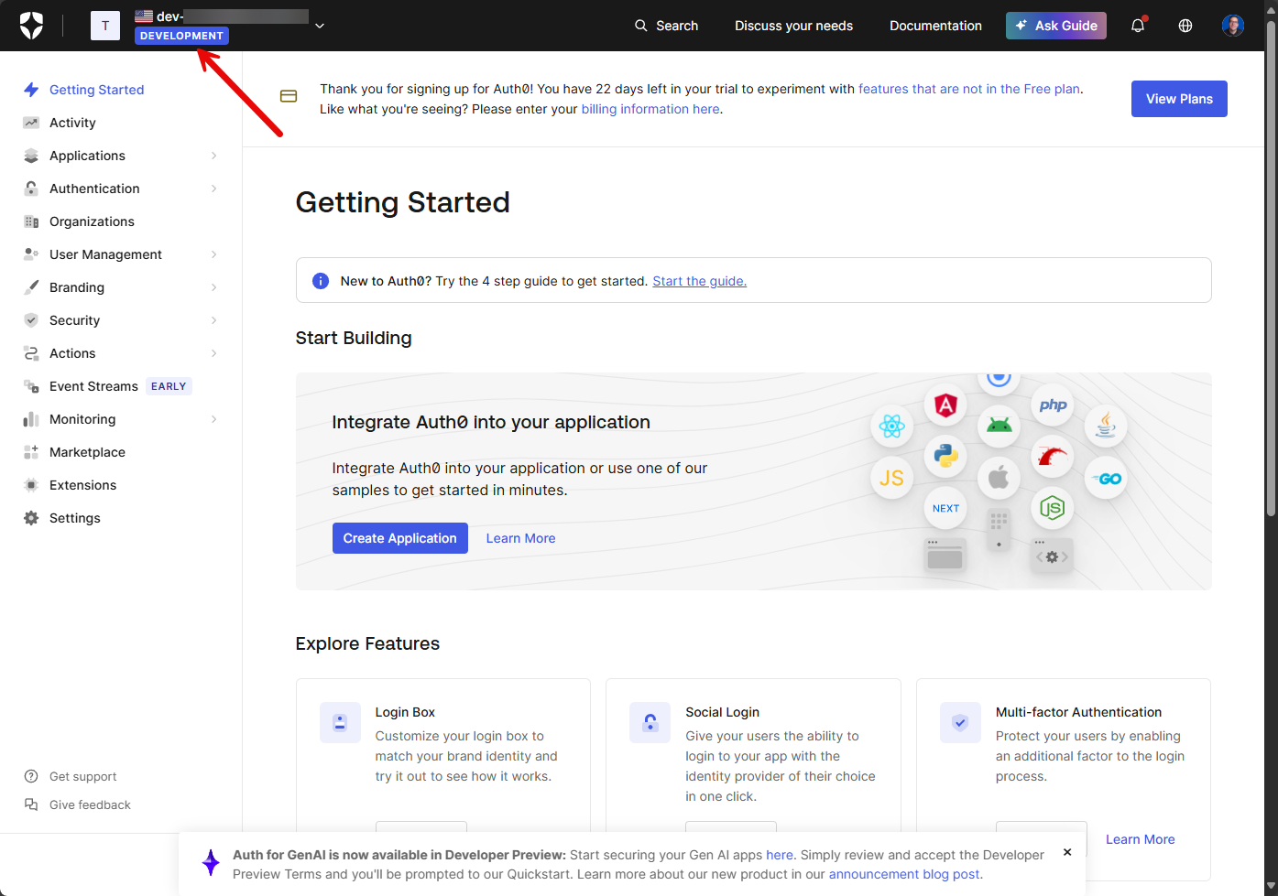Open the user profile avatar
Screen dimensions: 1278x896
pyautogui.click(x=1233, y=26)
